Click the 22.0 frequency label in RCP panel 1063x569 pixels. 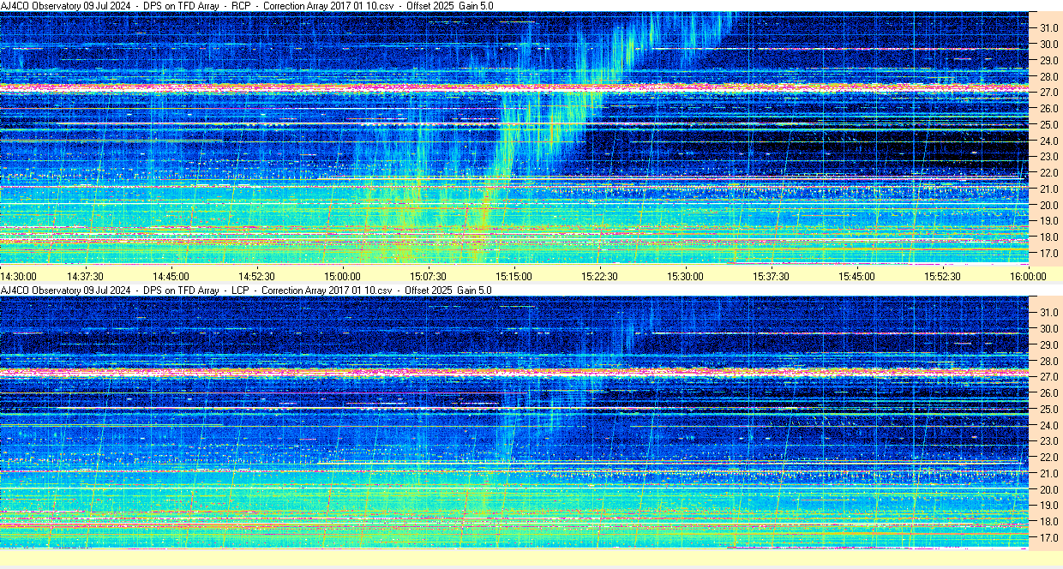pos(1049,173)
